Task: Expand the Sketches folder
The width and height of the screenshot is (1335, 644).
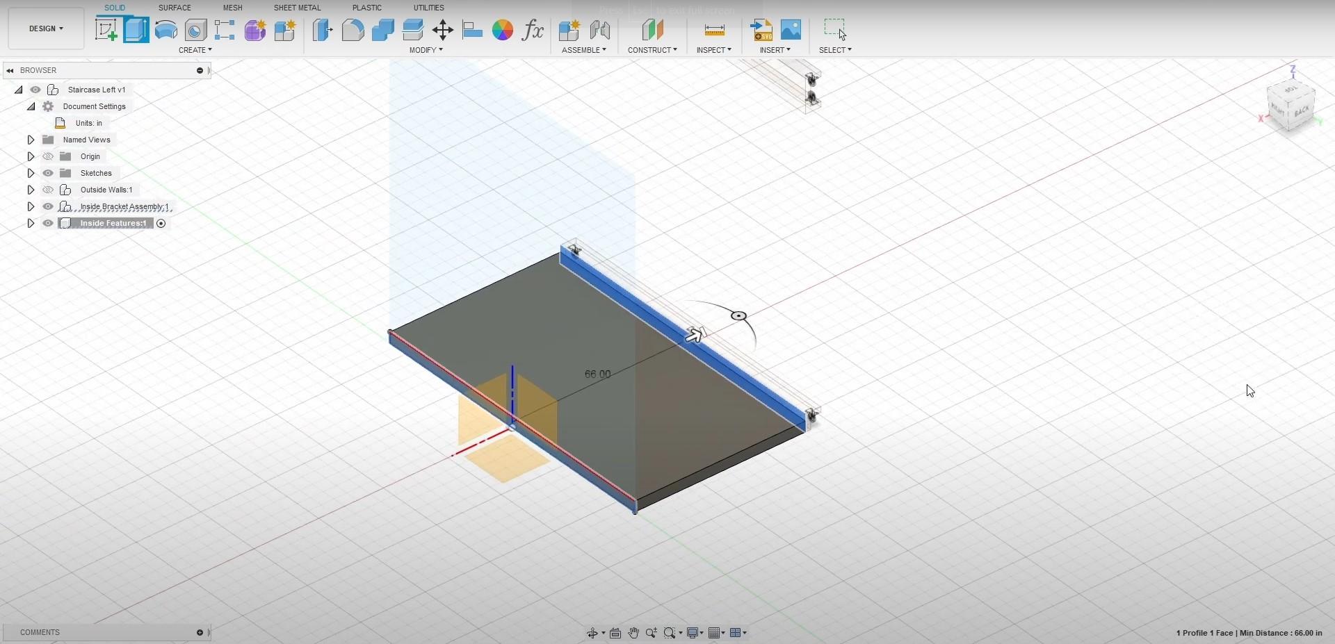Action: pyautogui.click(x=31, y=173)
